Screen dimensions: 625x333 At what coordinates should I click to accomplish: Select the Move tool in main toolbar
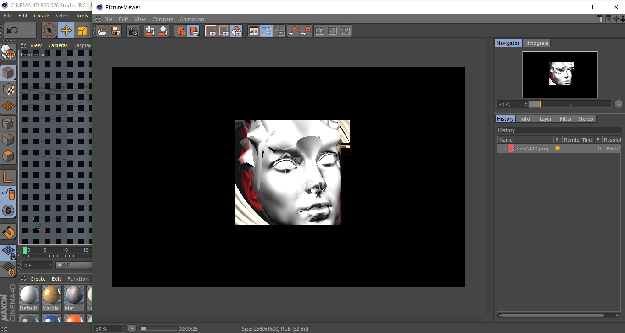pyautogui.click(x=66, y=31)
